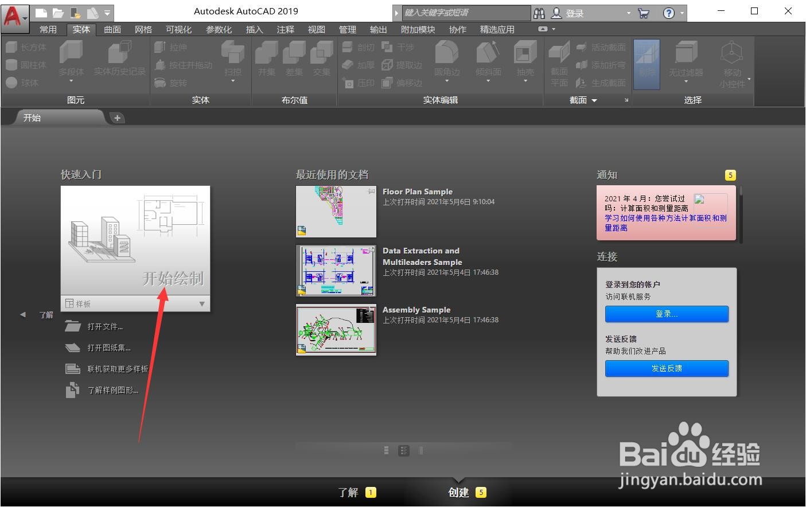
Task: Select the Box (长方体) tool
Action: [26, 47]
